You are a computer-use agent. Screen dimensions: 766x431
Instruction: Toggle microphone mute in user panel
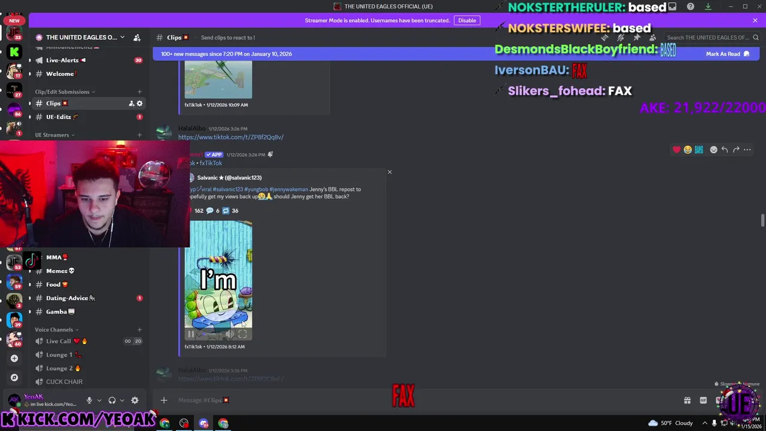tap(89, 400)
